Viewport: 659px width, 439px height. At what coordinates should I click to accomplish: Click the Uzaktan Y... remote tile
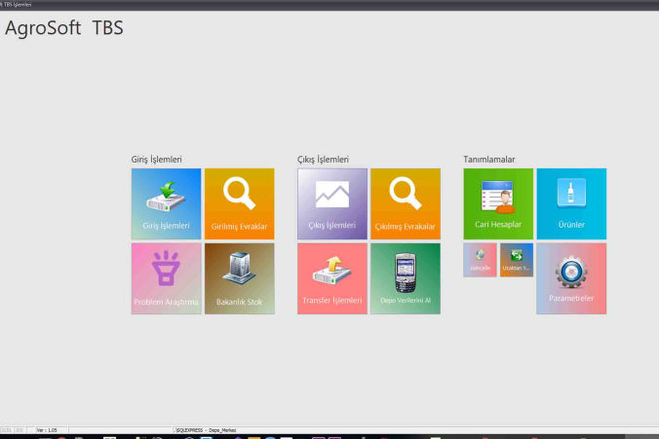point(517,260)
